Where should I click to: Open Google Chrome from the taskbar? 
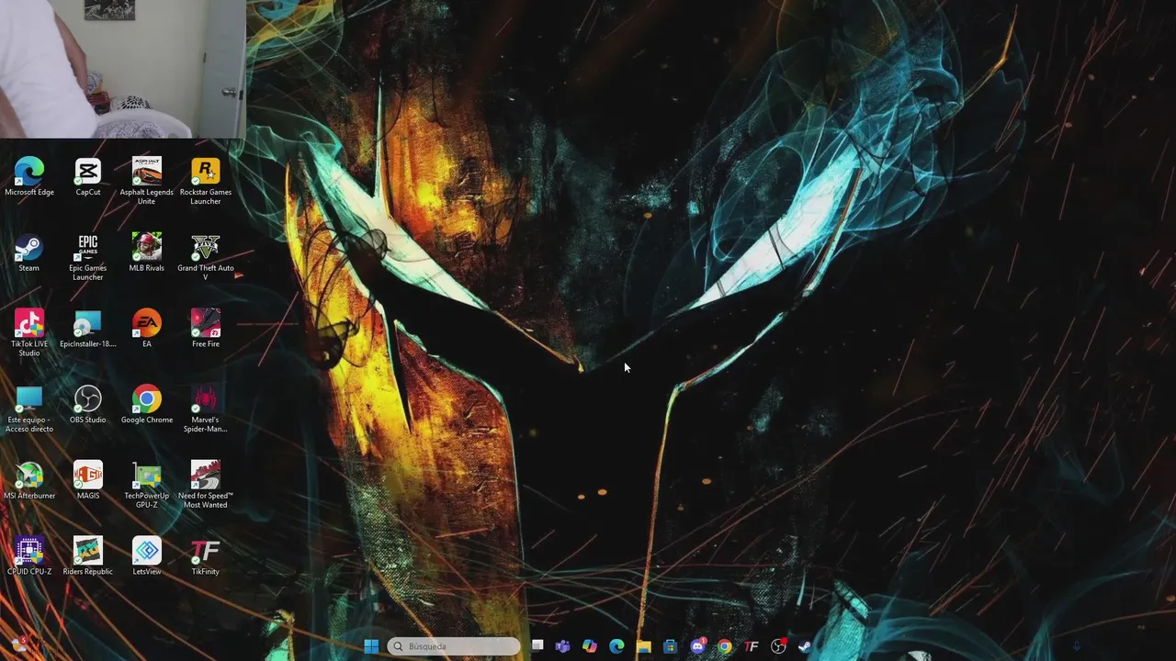coord(724,646)
